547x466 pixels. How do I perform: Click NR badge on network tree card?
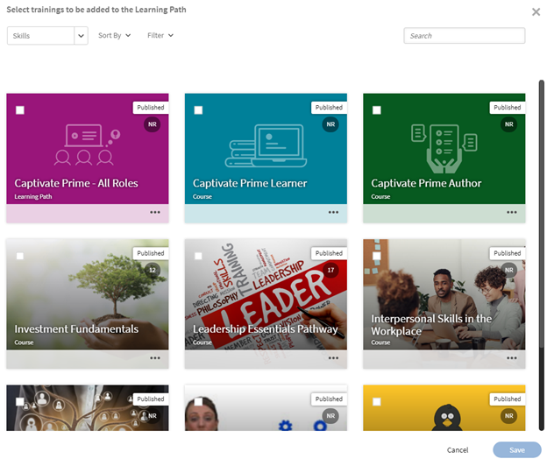pyautogui.click(x=153, y=416)
